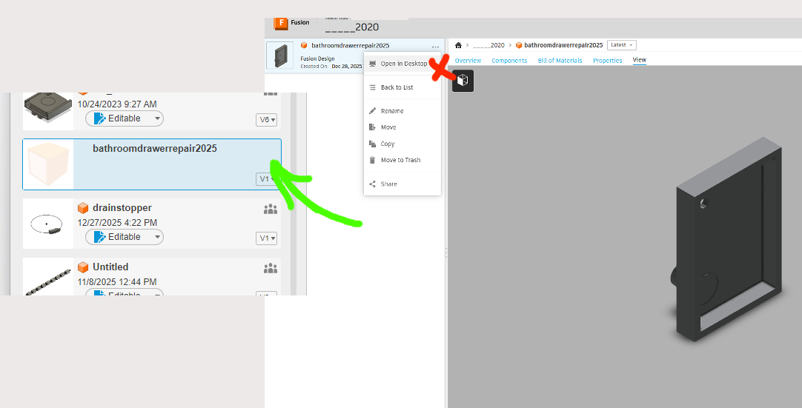Click the data panel vertical scrollbar

(294, 194)
